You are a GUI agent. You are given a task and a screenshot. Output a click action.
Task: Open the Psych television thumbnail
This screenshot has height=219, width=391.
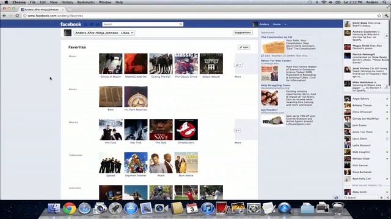click(x=161, y=162)
